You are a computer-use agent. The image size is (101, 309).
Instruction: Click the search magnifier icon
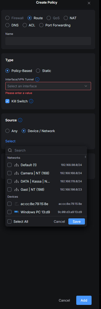click(10, 150)
